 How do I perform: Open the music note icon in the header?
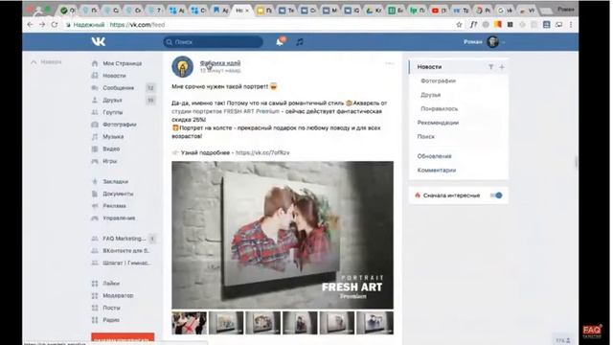pyautogui.click(x=300, y=42)
